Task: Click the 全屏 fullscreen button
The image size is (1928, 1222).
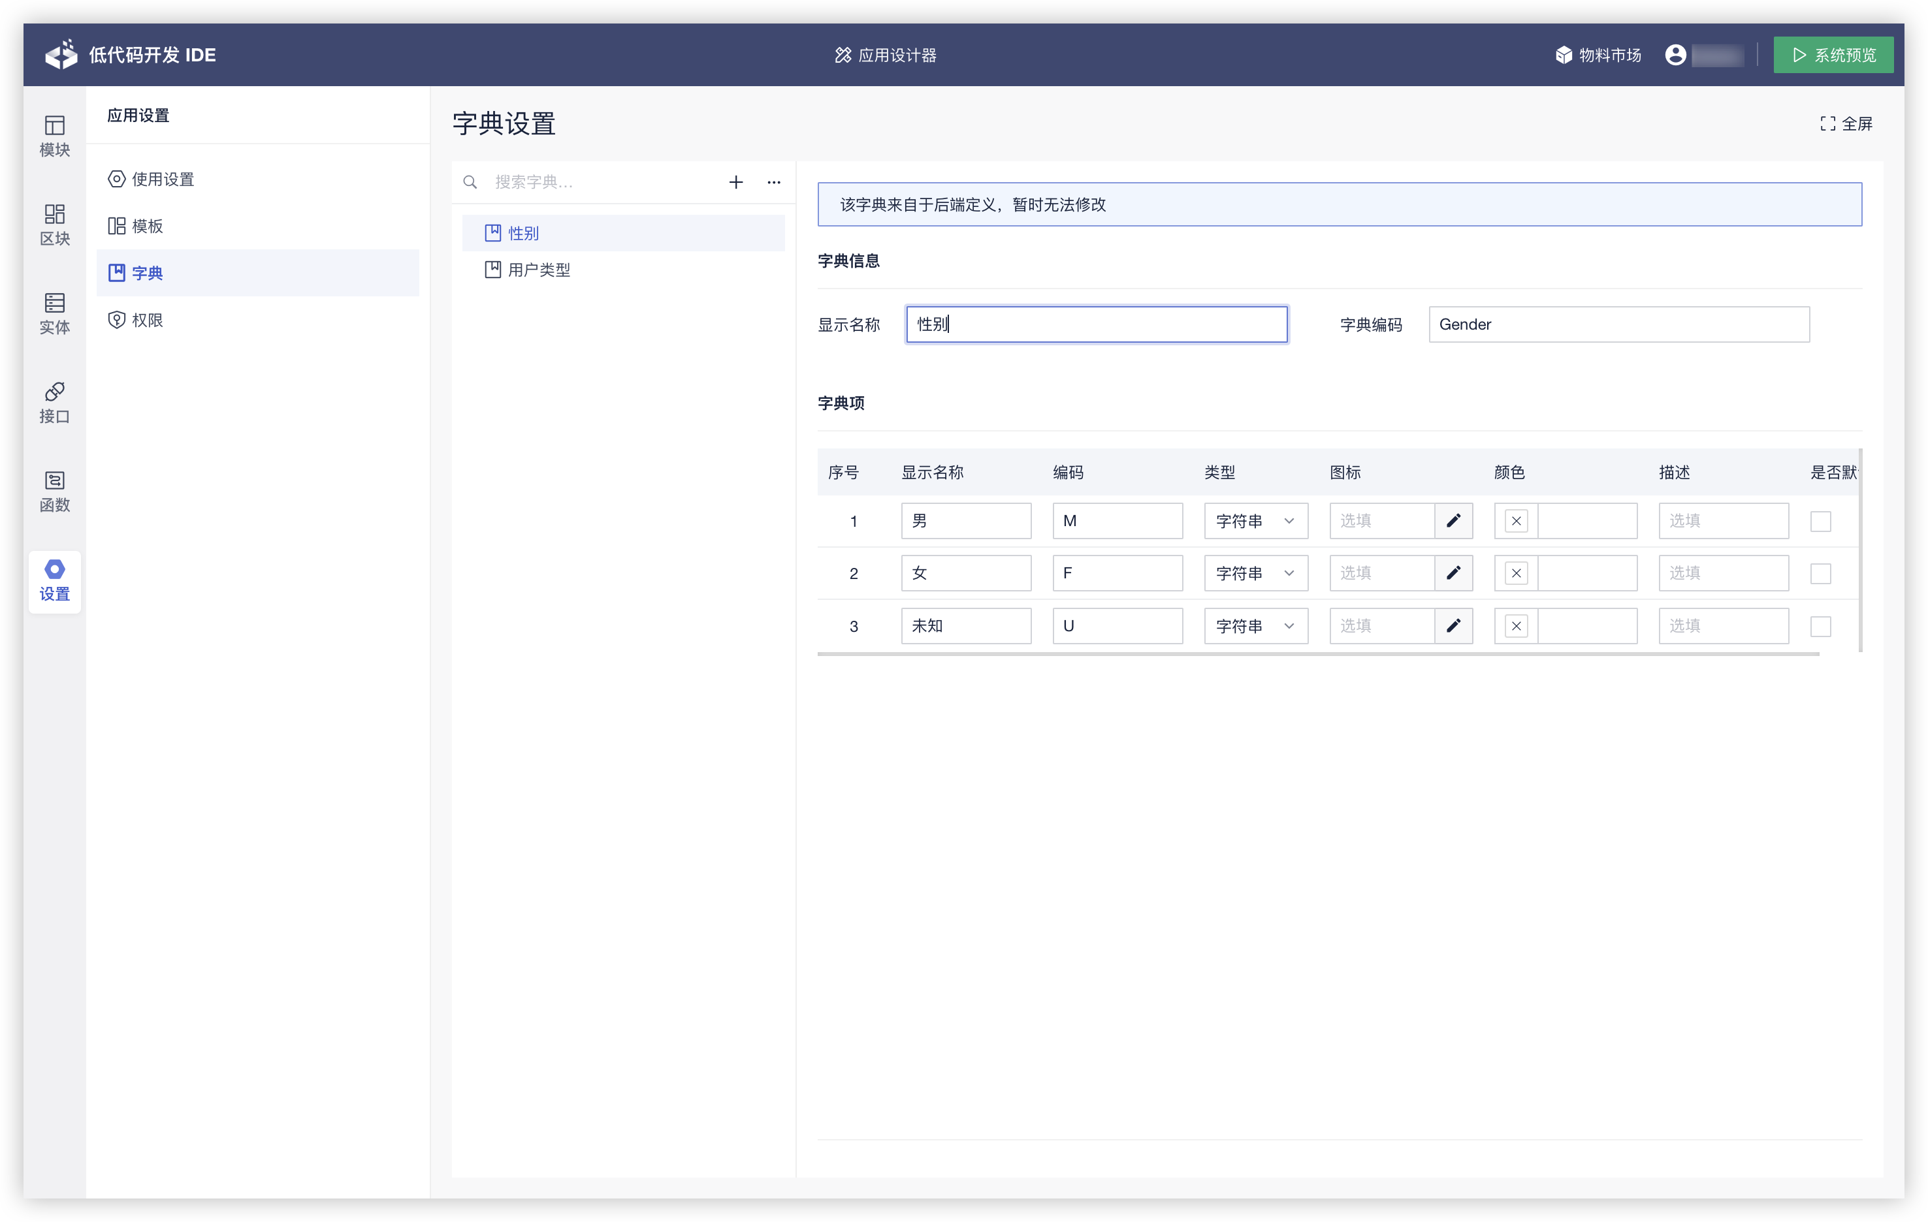Action: 1846,123
